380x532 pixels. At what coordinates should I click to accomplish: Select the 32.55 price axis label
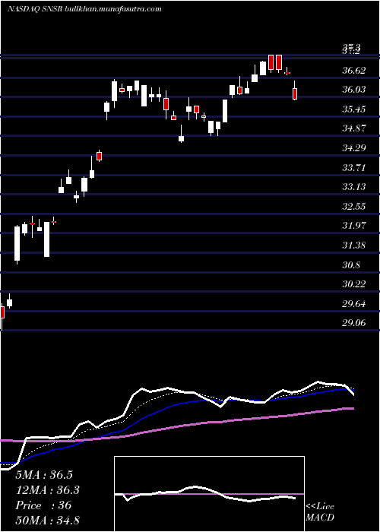(x=354, y=207)
